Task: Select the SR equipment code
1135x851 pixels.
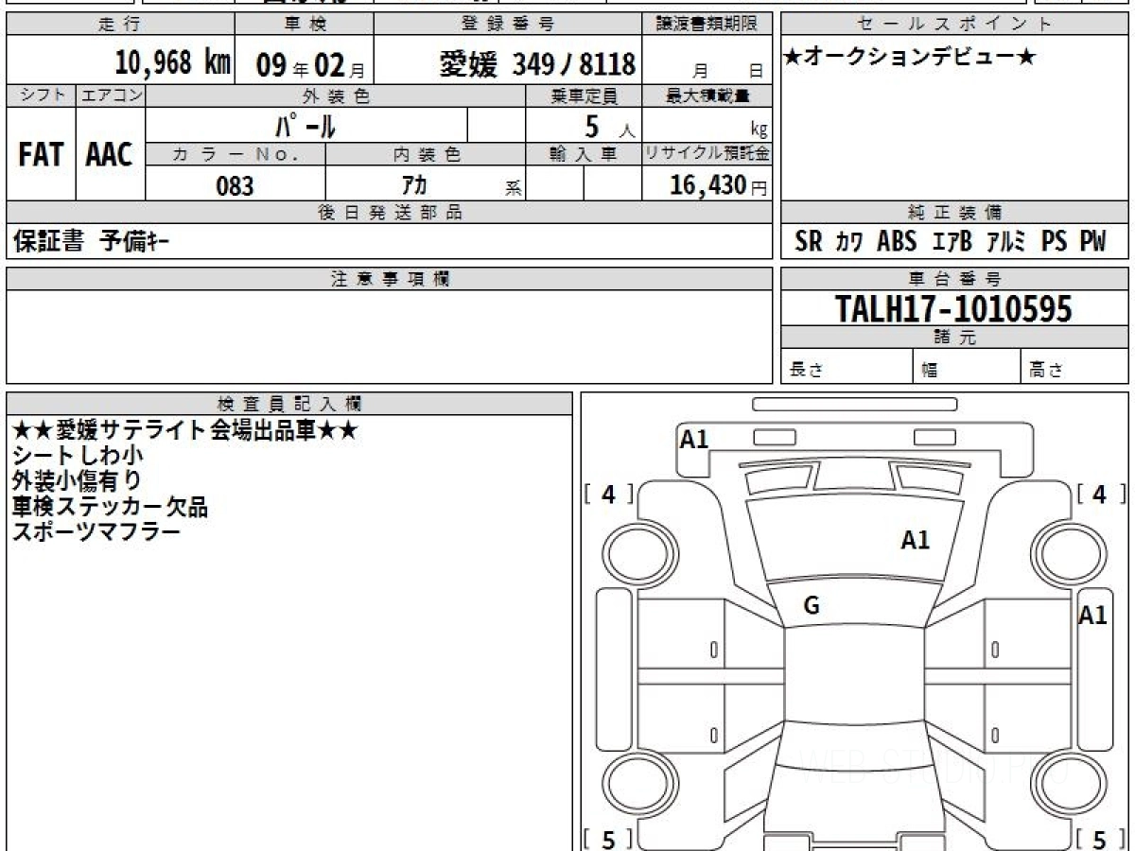Action: 809,242
